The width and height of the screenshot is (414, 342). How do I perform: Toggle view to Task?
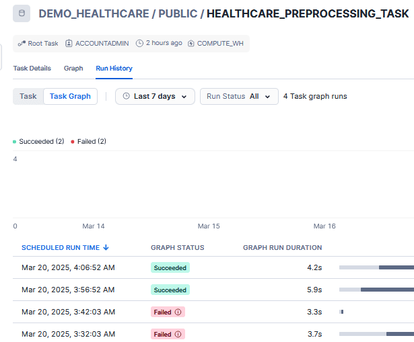point(28,96)
